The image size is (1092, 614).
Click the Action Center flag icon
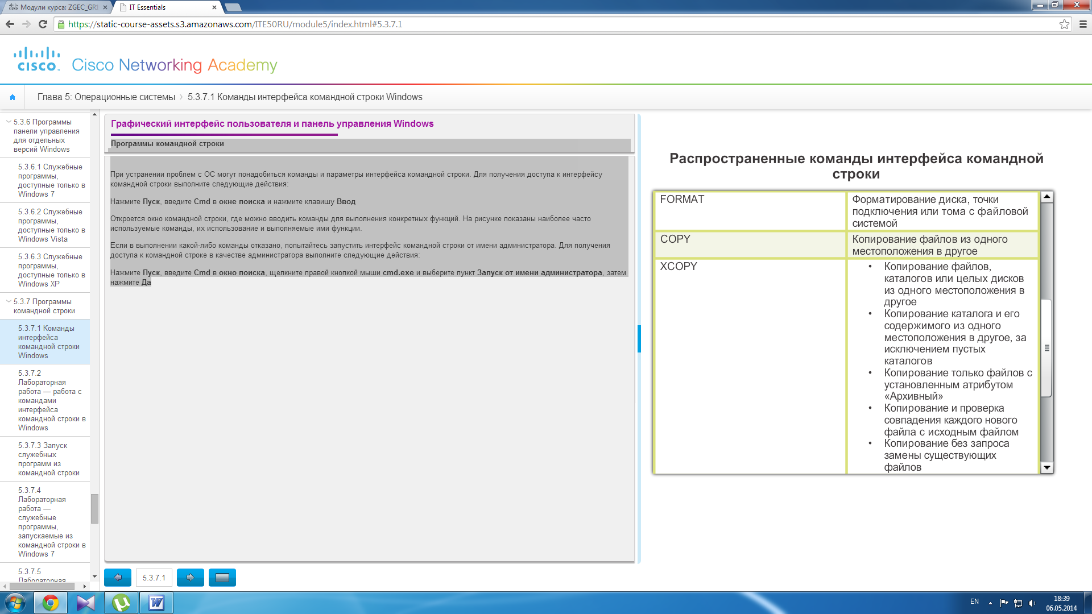[x=1004, y=603]
